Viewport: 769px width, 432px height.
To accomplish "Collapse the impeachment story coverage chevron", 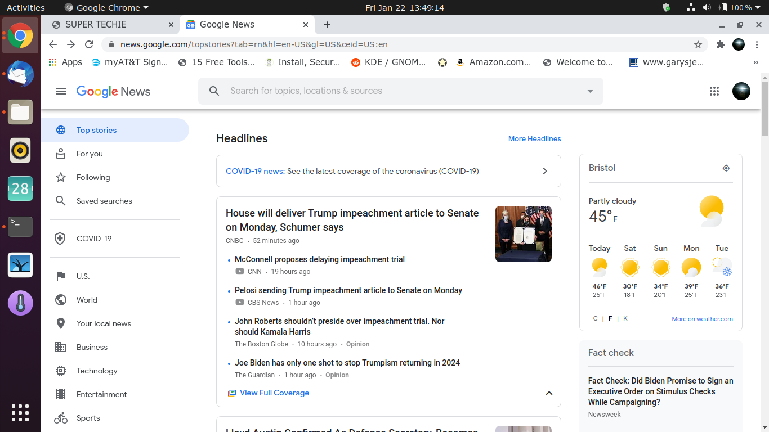I will 549,393.
